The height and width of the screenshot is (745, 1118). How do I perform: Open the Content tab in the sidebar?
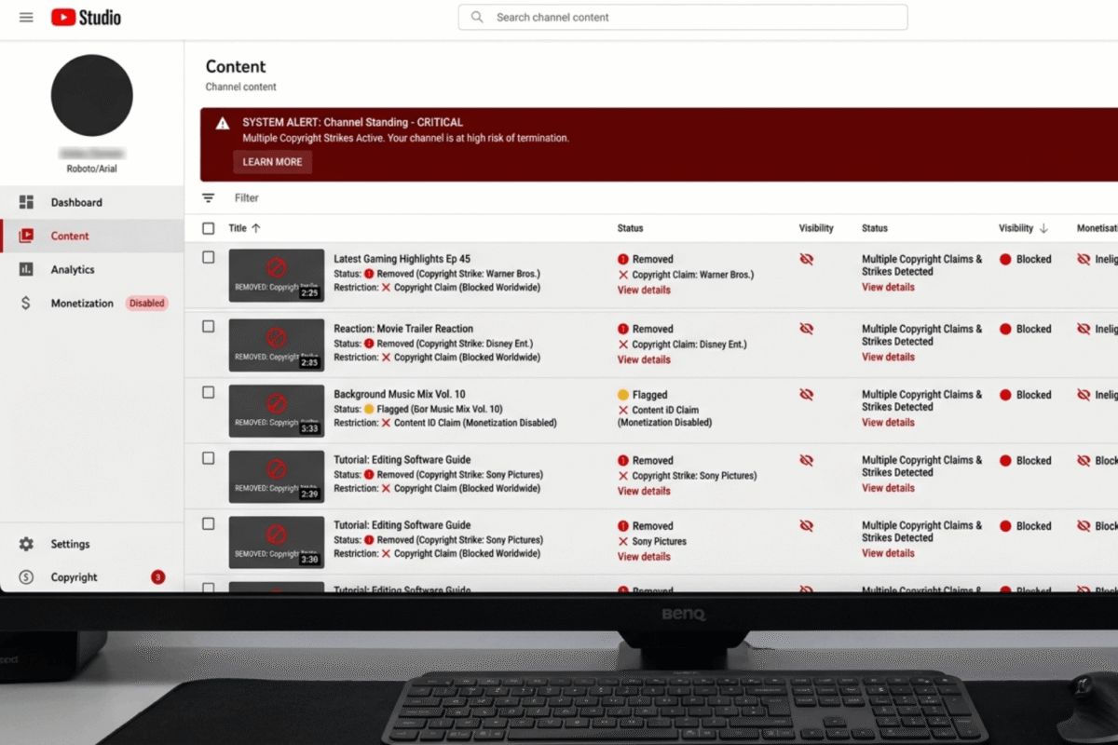[70, 236]
